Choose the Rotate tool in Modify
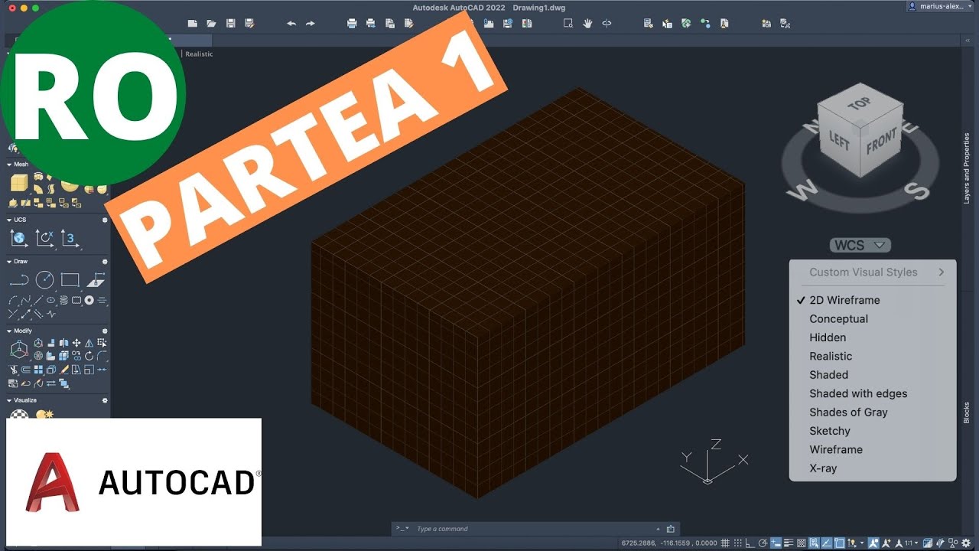This screenshot has height=551, width=979. point(89,356)
